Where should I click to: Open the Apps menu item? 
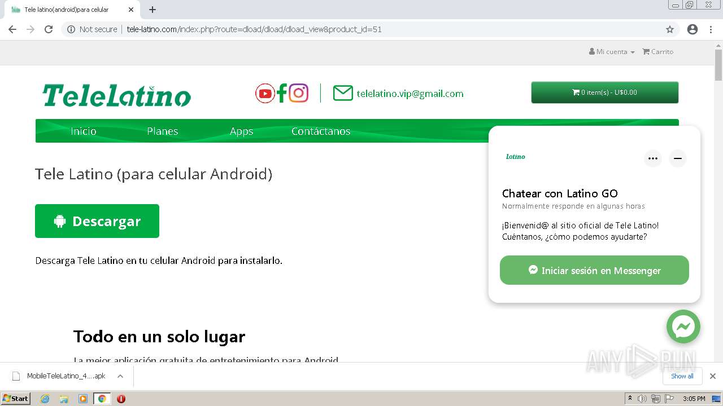tap(241, 131)
